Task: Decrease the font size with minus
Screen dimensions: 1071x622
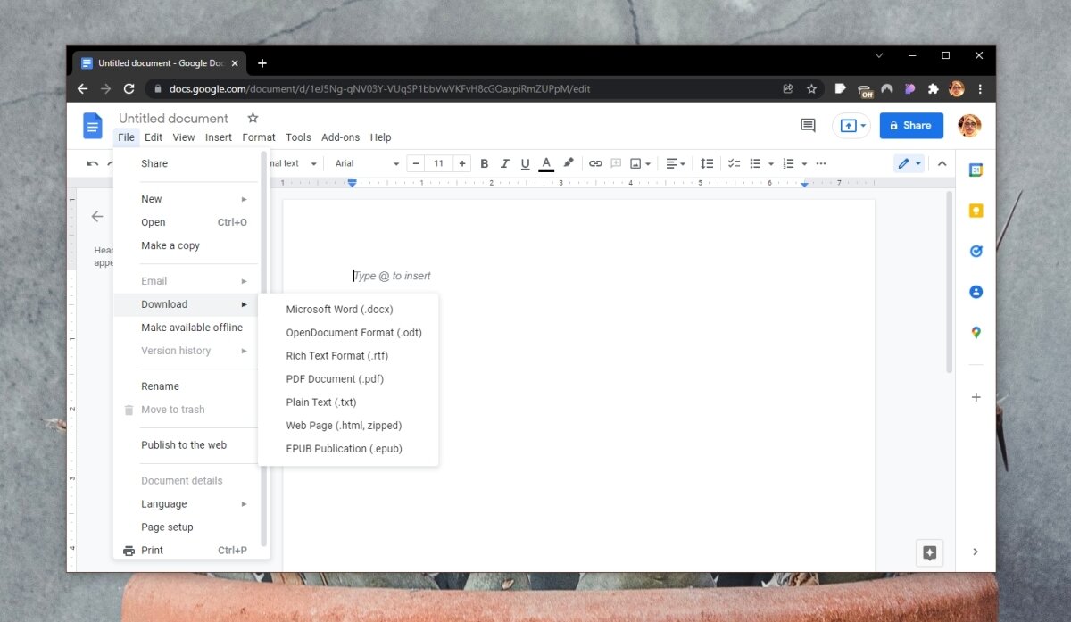Action: pos(416,163)
